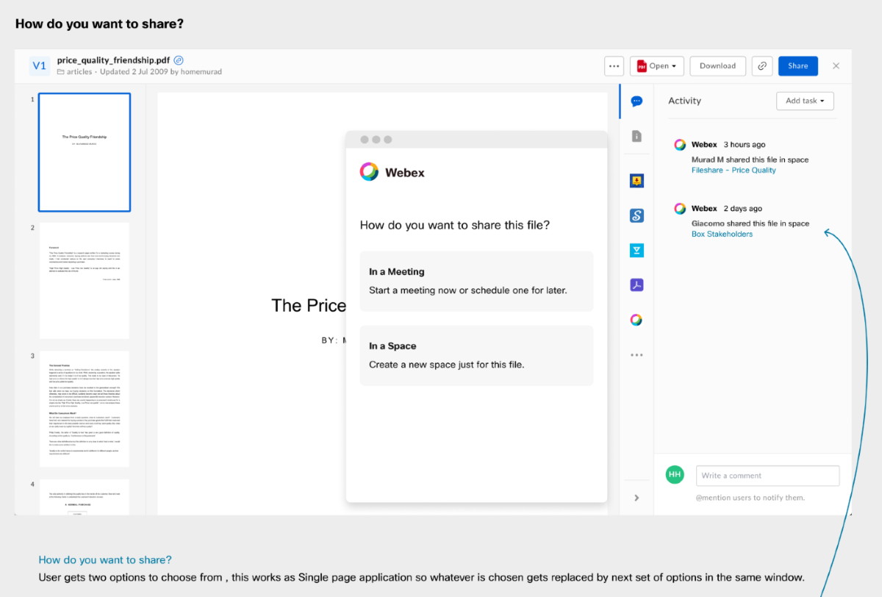Open the teal hourglass-style integration icon
This screenshot has width=882, height=597.
click(x=637, y=251)
